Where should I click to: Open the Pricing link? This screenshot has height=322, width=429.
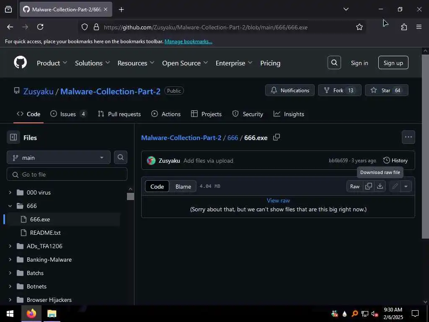point(270,63)
